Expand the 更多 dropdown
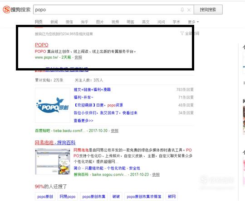 pos(193,22)
